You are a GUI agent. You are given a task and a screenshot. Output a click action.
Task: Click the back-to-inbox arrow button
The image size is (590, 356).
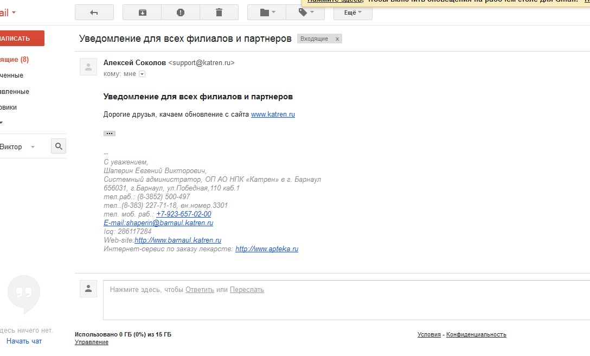[x=94, y=12]
